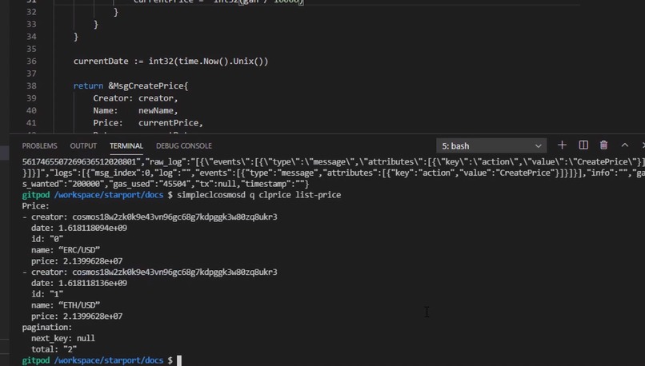This screenshot has height=366, width=645.
Task: Click 'newName,' on line 40
Action: [158, 110]
